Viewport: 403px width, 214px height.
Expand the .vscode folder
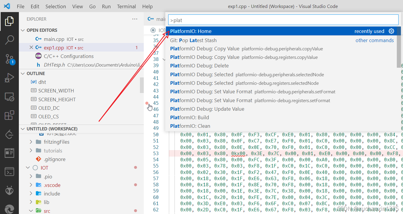pos(31,185)
